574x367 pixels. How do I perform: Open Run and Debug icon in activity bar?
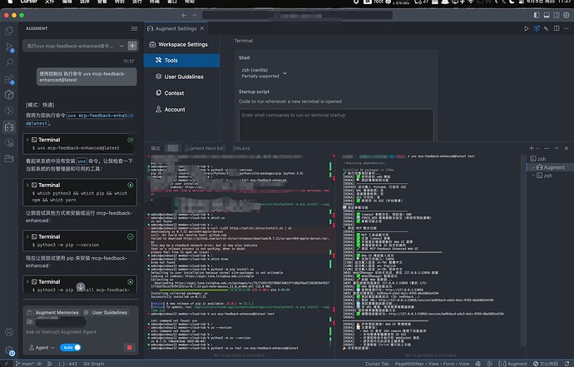point(9,111)
